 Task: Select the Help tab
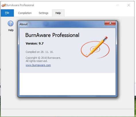(58, 13)
